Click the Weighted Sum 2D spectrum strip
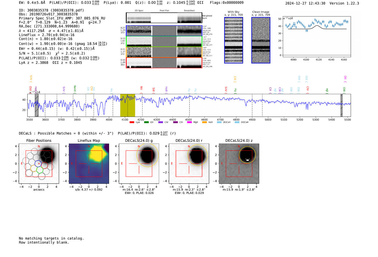Viewport: 378px width, 257px height. tap(164, 18)
